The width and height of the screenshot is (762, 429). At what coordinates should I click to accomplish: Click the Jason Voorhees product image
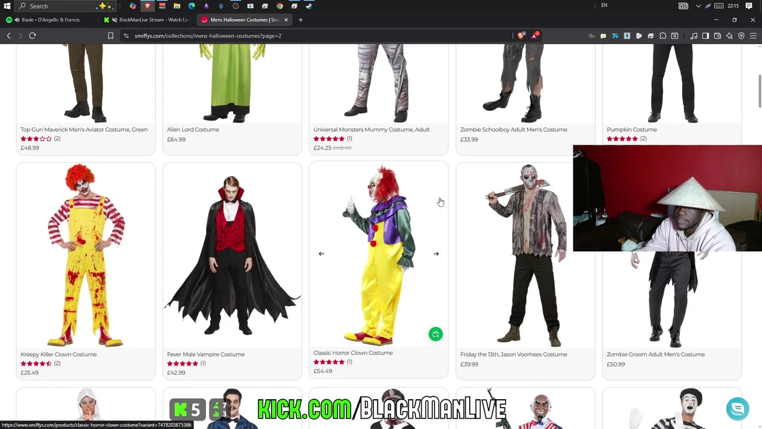pos(525,255)
